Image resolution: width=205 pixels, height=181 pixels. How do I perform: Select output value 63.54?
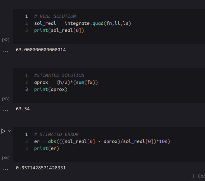click(23, 109)
